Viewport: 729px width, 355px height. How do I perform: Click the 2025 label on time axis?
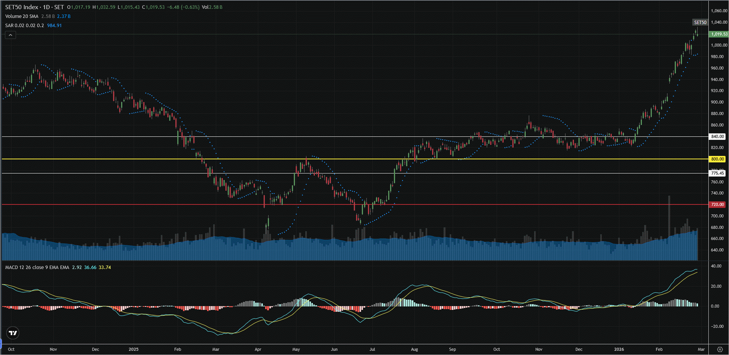133,349
